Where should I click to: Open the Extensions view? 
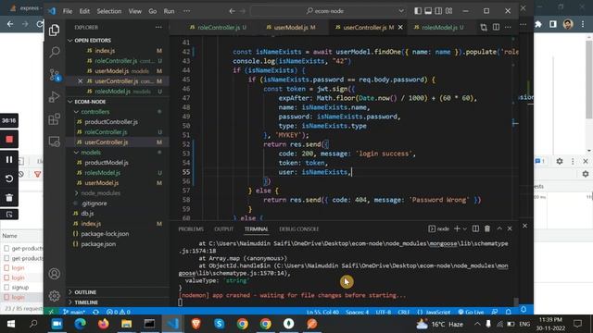click(54, 119)
